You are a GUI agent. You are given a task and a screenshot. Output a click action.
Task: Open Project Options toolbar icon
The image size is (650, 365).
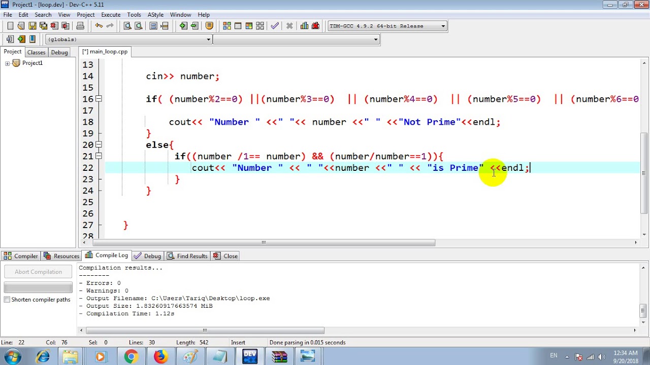click(x=209, y=26)
